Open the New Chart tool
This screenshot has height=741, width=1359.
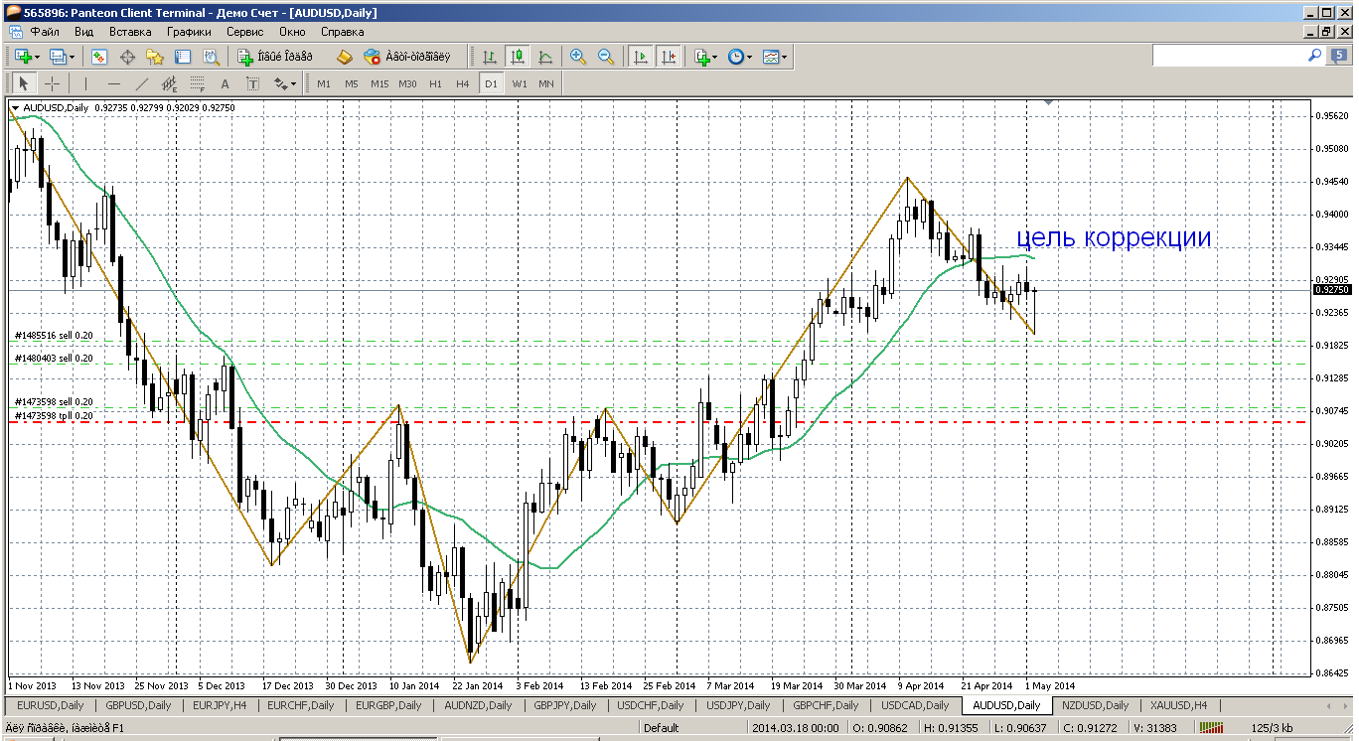(21, 57)
